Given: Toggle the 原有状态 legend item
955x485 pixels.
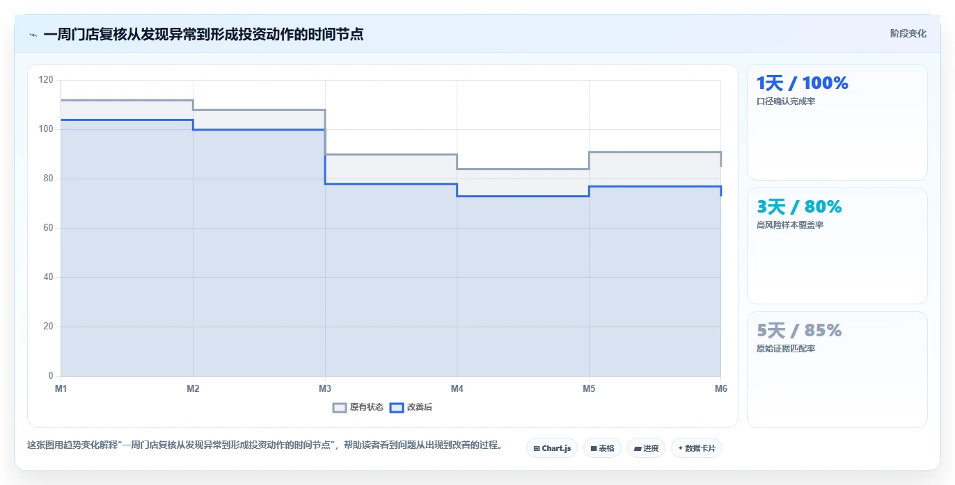Looking at the screenshot, I should (358, 407).
